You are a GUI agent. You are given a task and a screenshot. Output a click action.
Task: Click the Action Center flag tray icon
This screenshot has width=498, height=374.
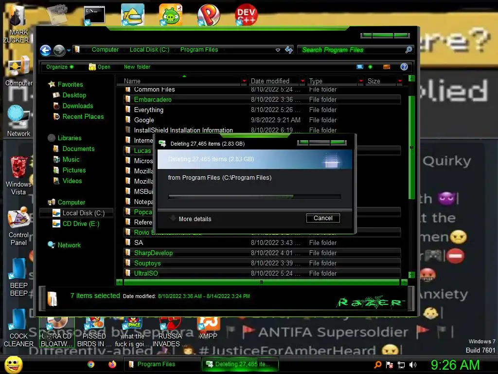point(390,365)
